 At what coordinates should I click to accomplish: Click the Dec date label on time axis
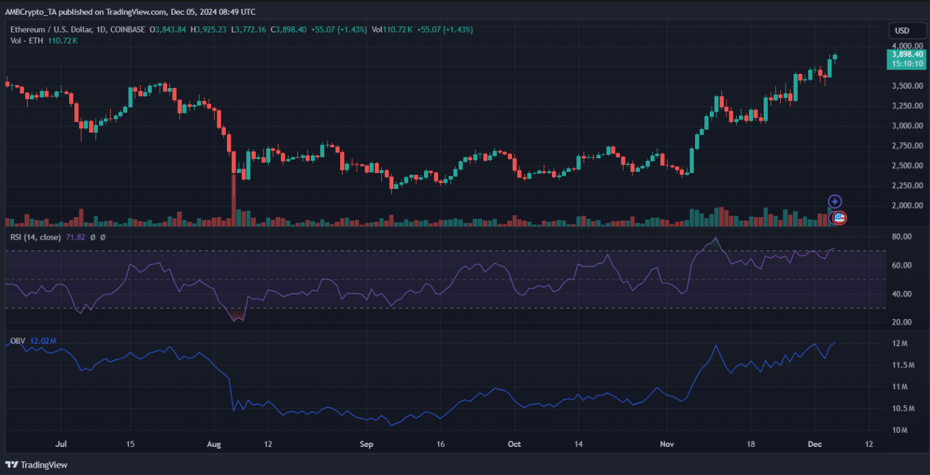click(814, 444)
